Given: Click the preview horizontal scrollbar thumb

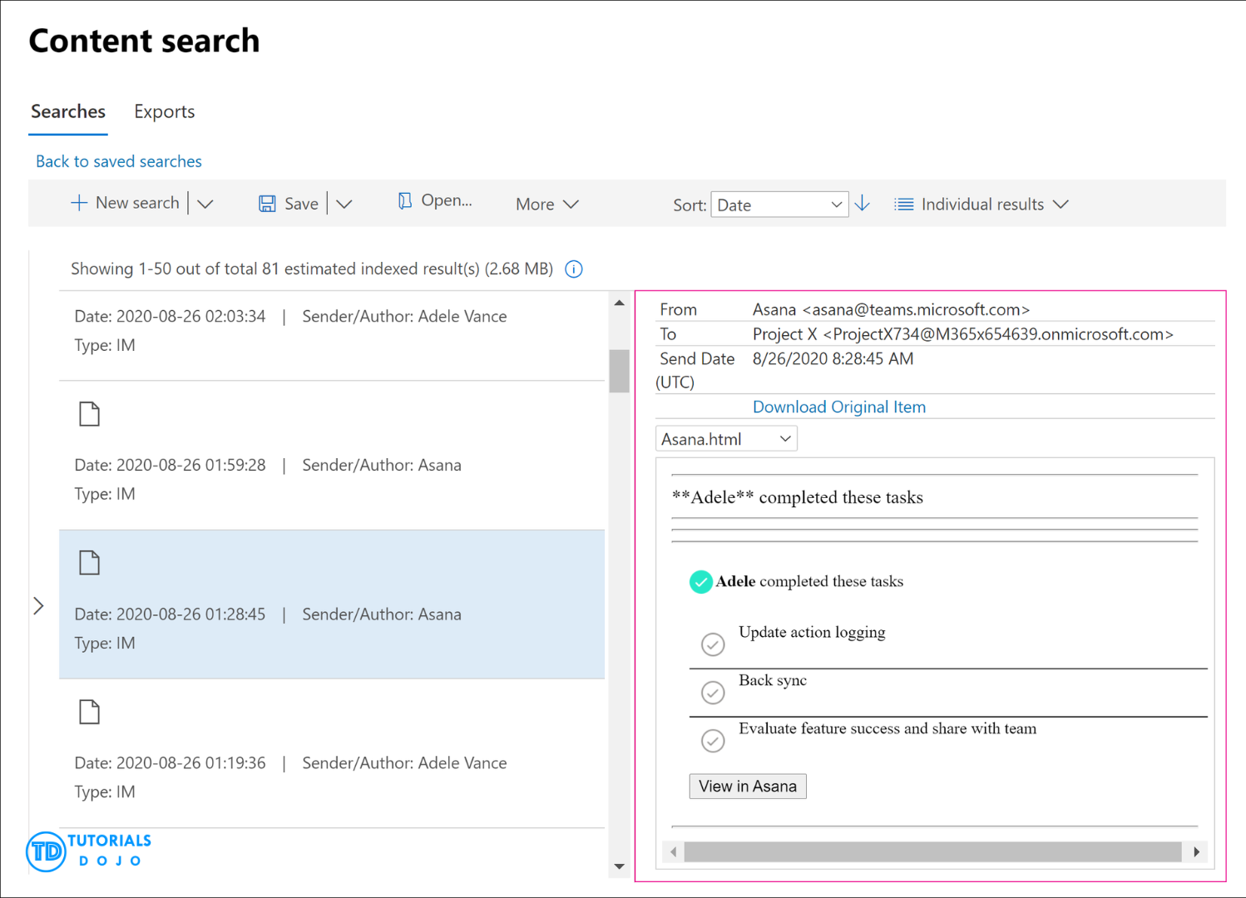Looking at the screenshot, I should 932,852.
